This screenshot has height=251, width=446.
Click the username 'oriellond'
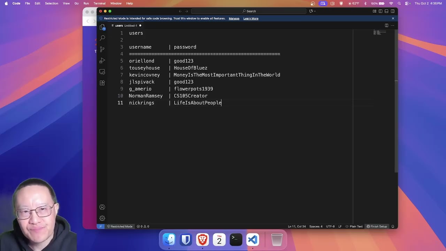point(141,61)
